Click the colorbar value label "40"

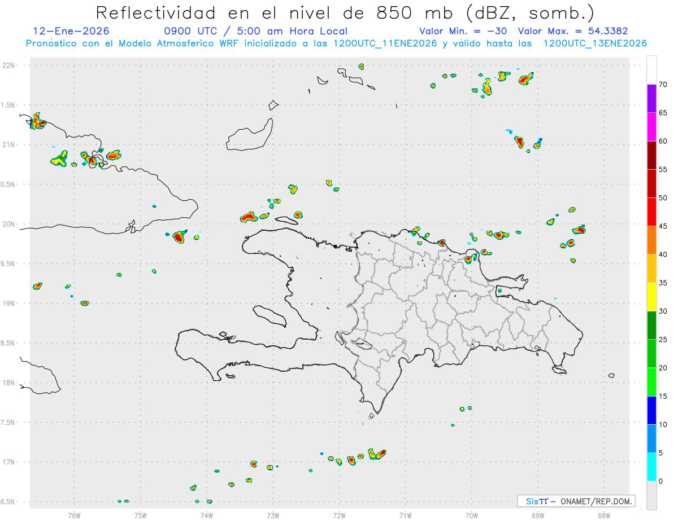pyautogui.click(x=663, y=254)
